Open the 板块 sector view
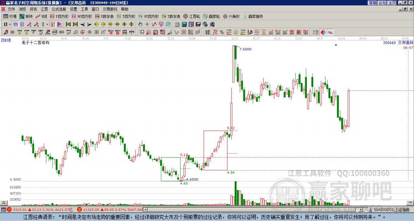This screenshot has width=414, height=221. click(x=26, y=16)
